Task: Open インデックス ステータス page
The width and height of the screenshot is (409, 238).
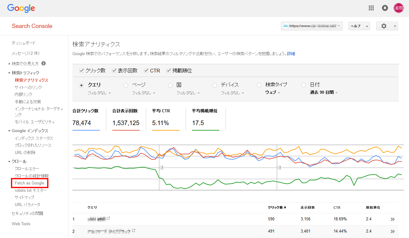Action: click(34, 138)
